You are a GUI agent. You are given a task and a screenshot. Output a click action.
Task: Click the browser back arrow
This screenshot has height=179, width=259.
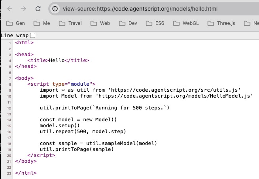click(x=10, y=8)
